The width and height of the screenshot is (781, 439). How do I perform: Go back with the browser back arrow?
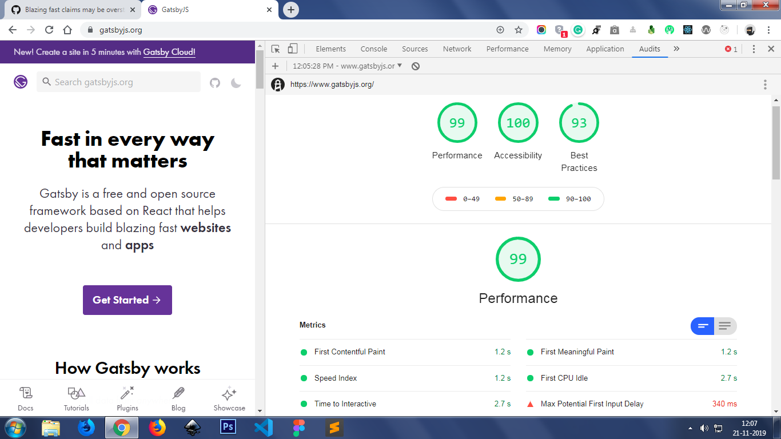[13, 30]
